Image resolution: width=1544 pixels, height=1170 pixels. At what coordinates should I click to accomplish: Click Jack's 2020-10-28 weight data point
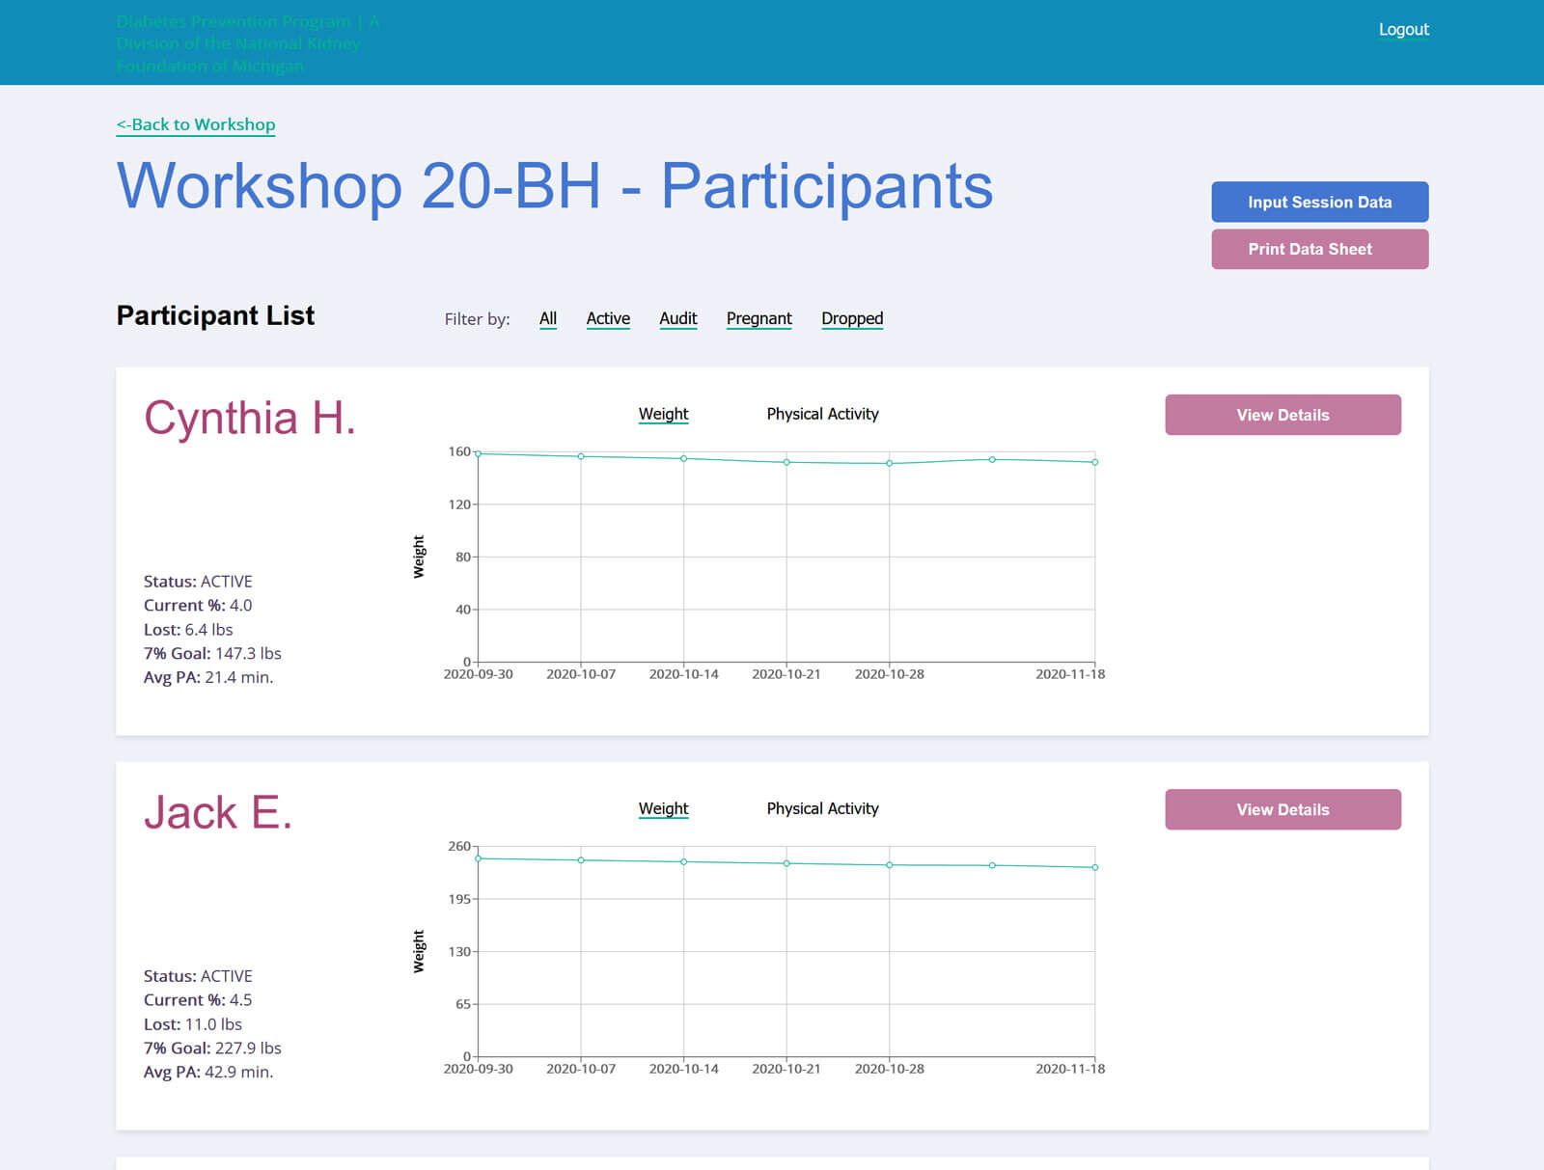pos(890,865)
